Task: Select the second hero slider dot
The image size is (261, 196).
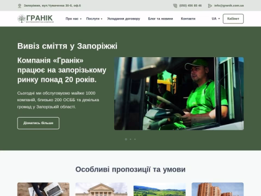Action: (130, 139)
